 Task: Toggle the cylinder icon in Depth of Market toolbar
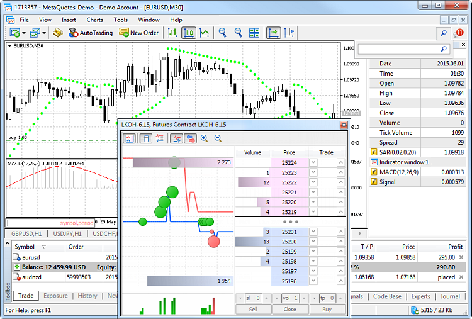[146, 138]
